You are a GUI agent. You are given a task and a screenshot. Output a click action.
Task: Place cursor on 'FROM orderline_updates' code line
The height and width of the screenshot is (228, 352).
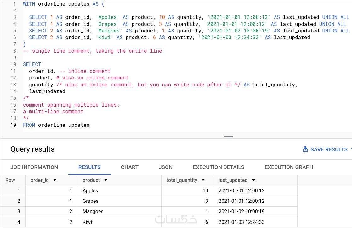[x=56, y=125]
